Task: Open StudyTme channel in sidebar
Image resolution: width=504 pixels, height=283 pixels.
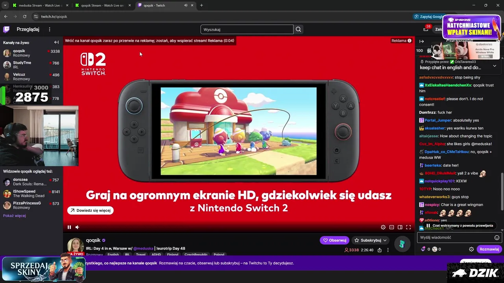Action: pos(31,65)
